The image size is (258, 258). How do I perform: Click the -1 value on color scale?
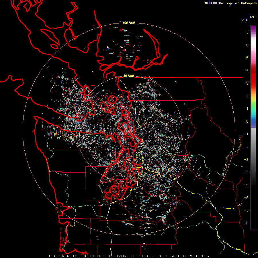[246, 134]
